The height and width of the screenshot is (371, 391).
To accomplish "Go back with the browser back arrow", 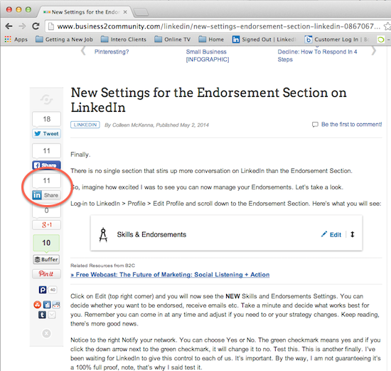I will pyautogui.click(x=9, y=26).
